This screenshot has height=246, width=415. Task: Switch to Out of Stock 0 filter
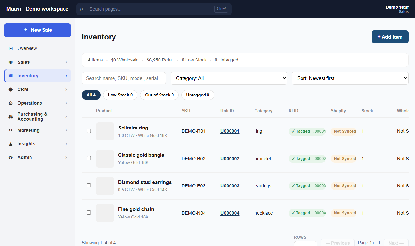click(x=159, y=95)
